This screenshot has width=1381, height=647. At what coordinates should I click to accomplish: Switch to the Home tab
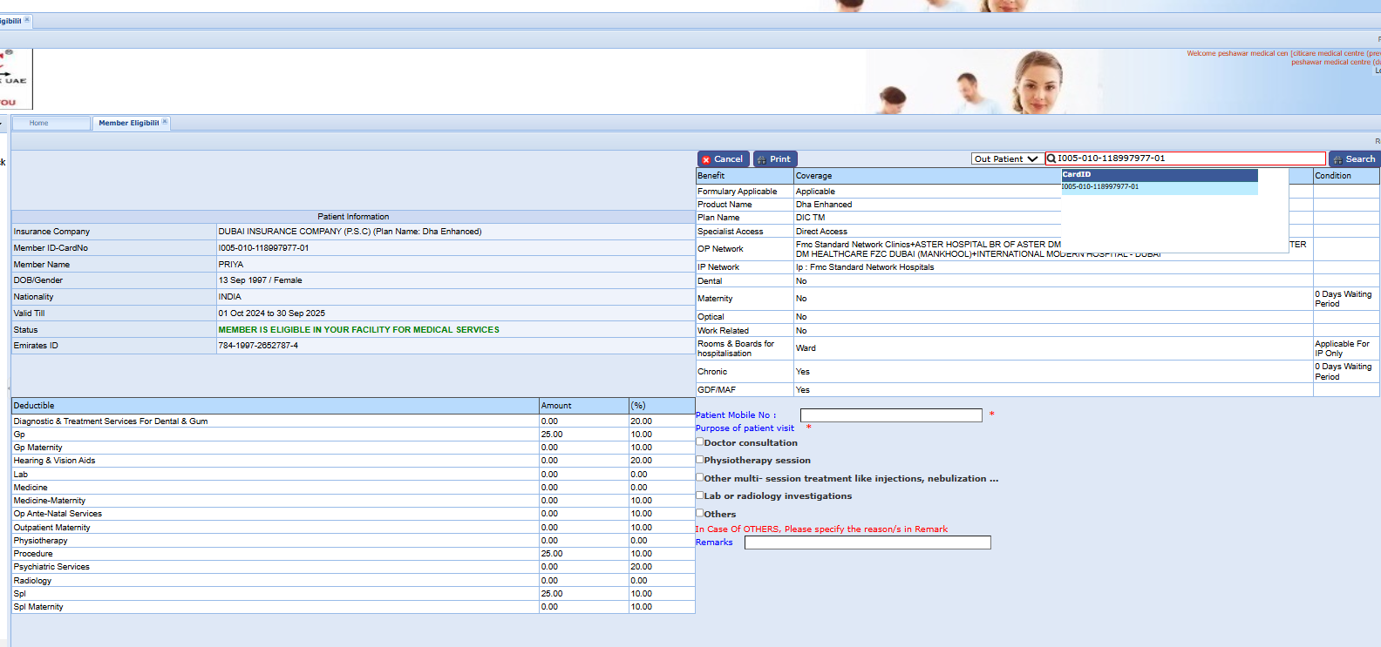pyautogui.click(x=39, y=124)
